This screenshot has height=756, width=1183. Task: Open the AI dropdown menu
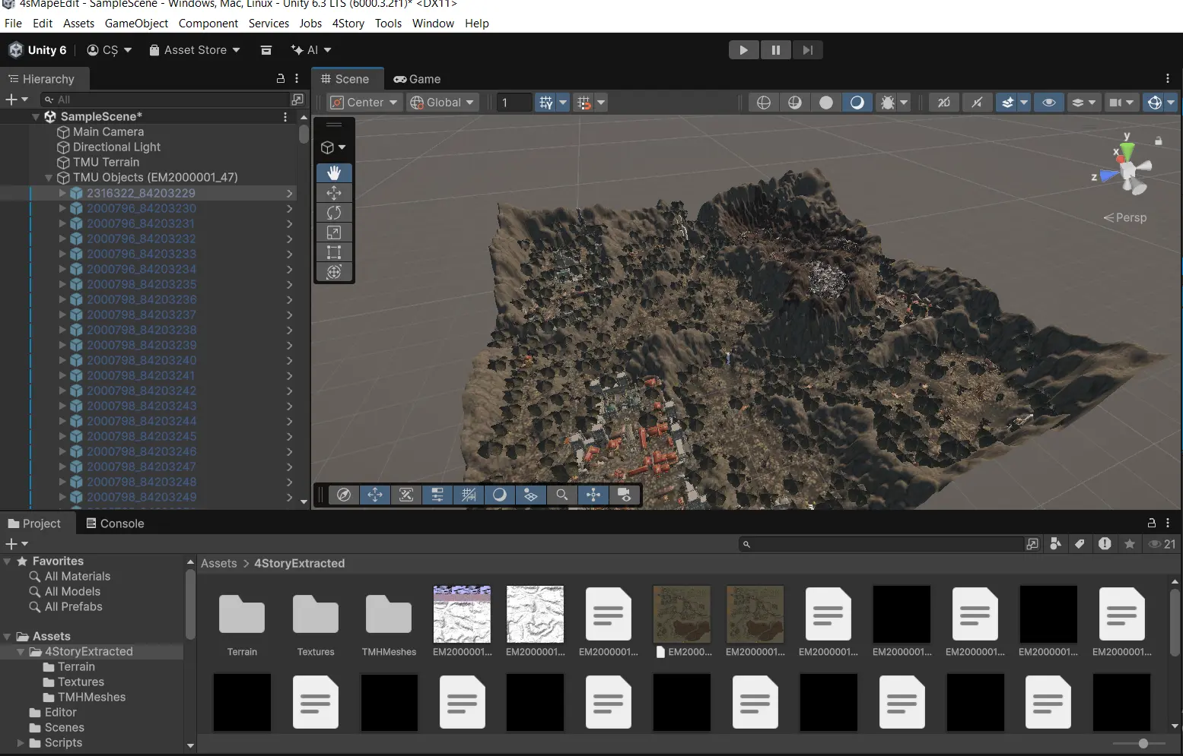(x=311, y=50)
